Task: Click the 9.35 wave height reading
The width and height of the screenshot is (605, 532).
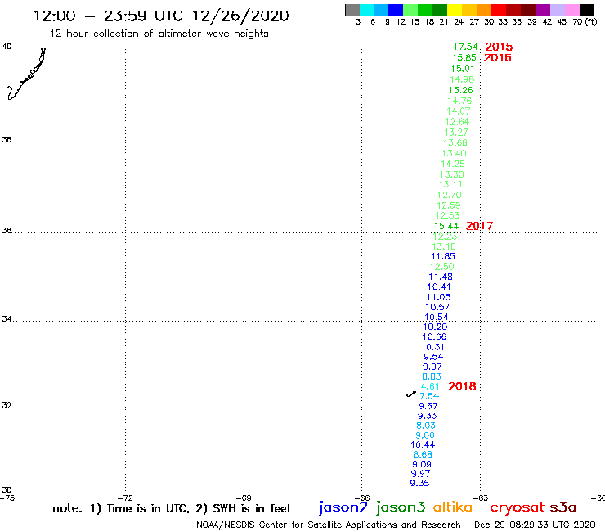Action: (x=419, y=483)
